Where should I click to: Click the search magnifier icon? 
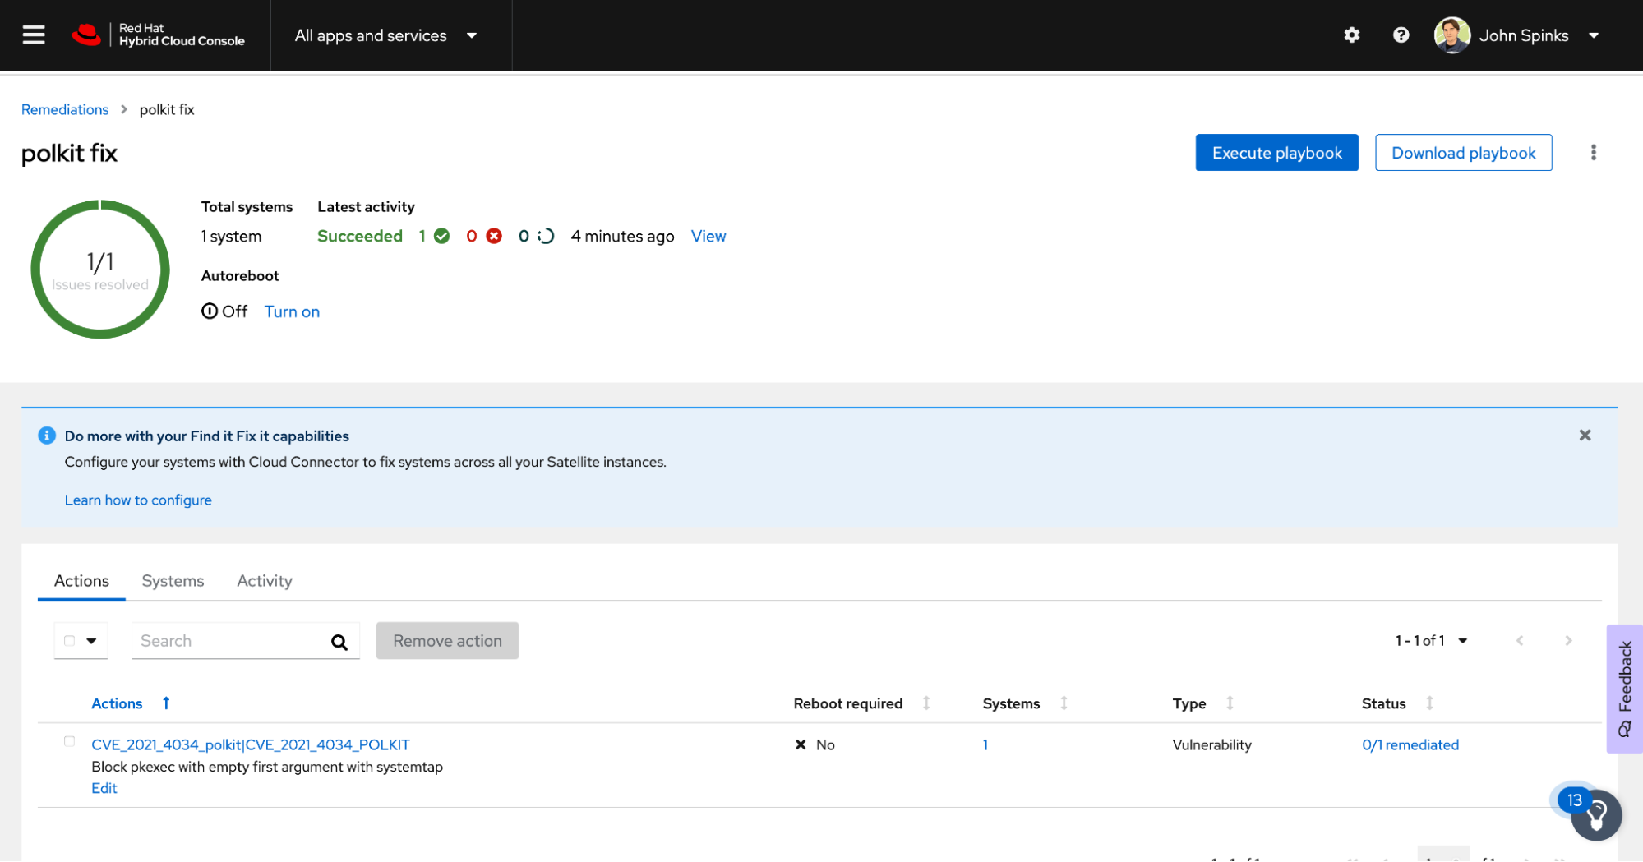[x=339, y=642]
